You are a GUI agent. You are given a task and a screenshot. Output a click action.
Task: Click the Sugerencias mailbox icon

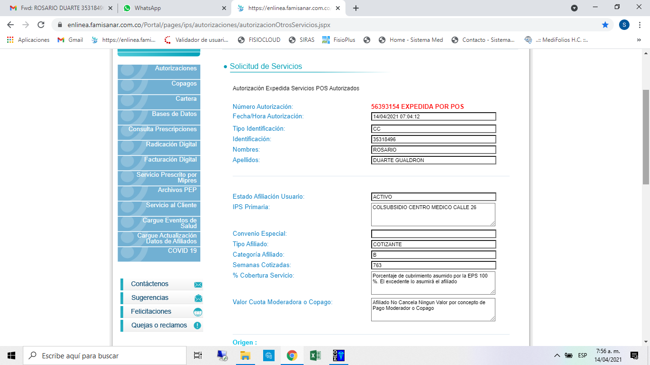coord(198,298)
